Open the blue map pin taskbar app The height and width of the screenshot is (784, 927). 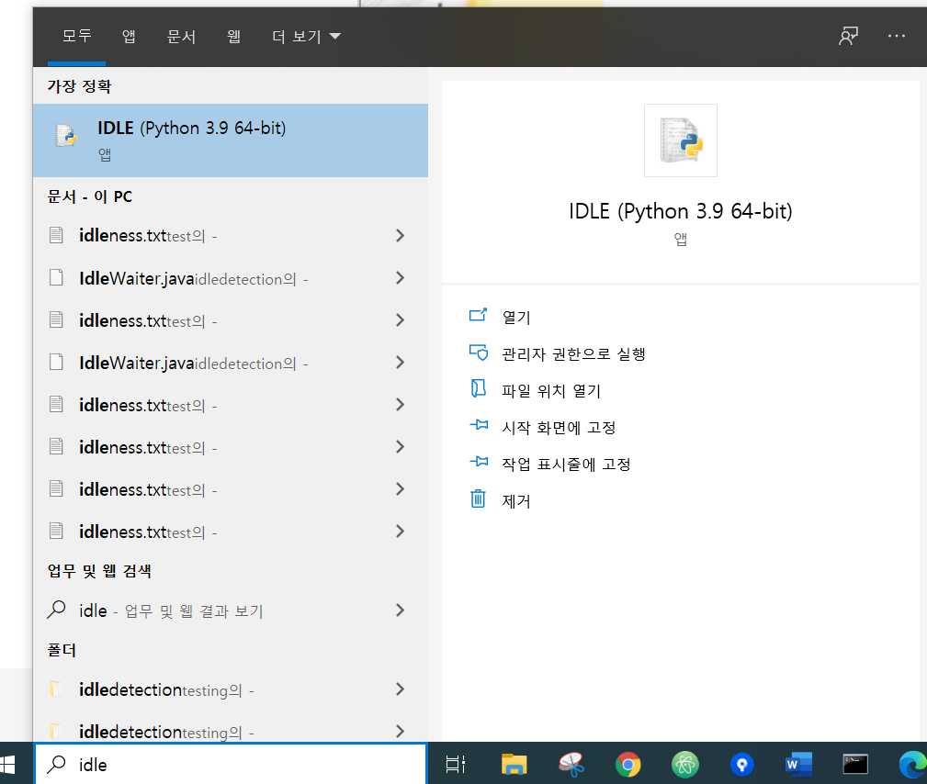coord(742,765)
